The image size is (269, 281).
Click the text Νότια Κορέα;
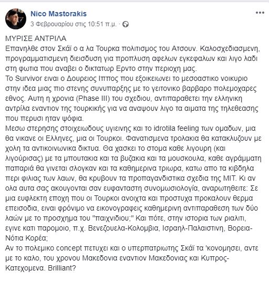(x=26, y=238)
